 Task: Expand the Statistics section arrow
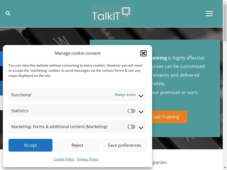tap(141, 112)
